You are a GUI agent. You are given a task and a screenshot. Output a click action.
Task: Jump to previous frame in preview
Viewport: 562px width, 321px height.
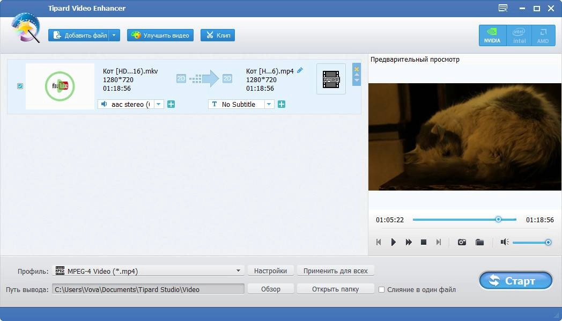[379, 242]
